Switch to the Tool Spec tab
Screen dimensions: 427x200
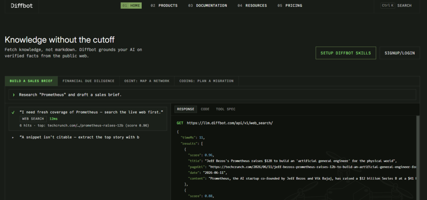(x=226, y=109)
